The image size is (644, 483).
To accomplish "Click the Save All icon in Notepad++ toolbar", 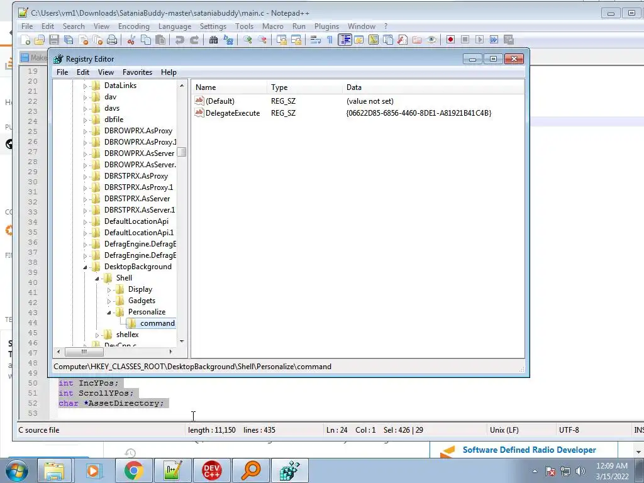I will (69, 40).
